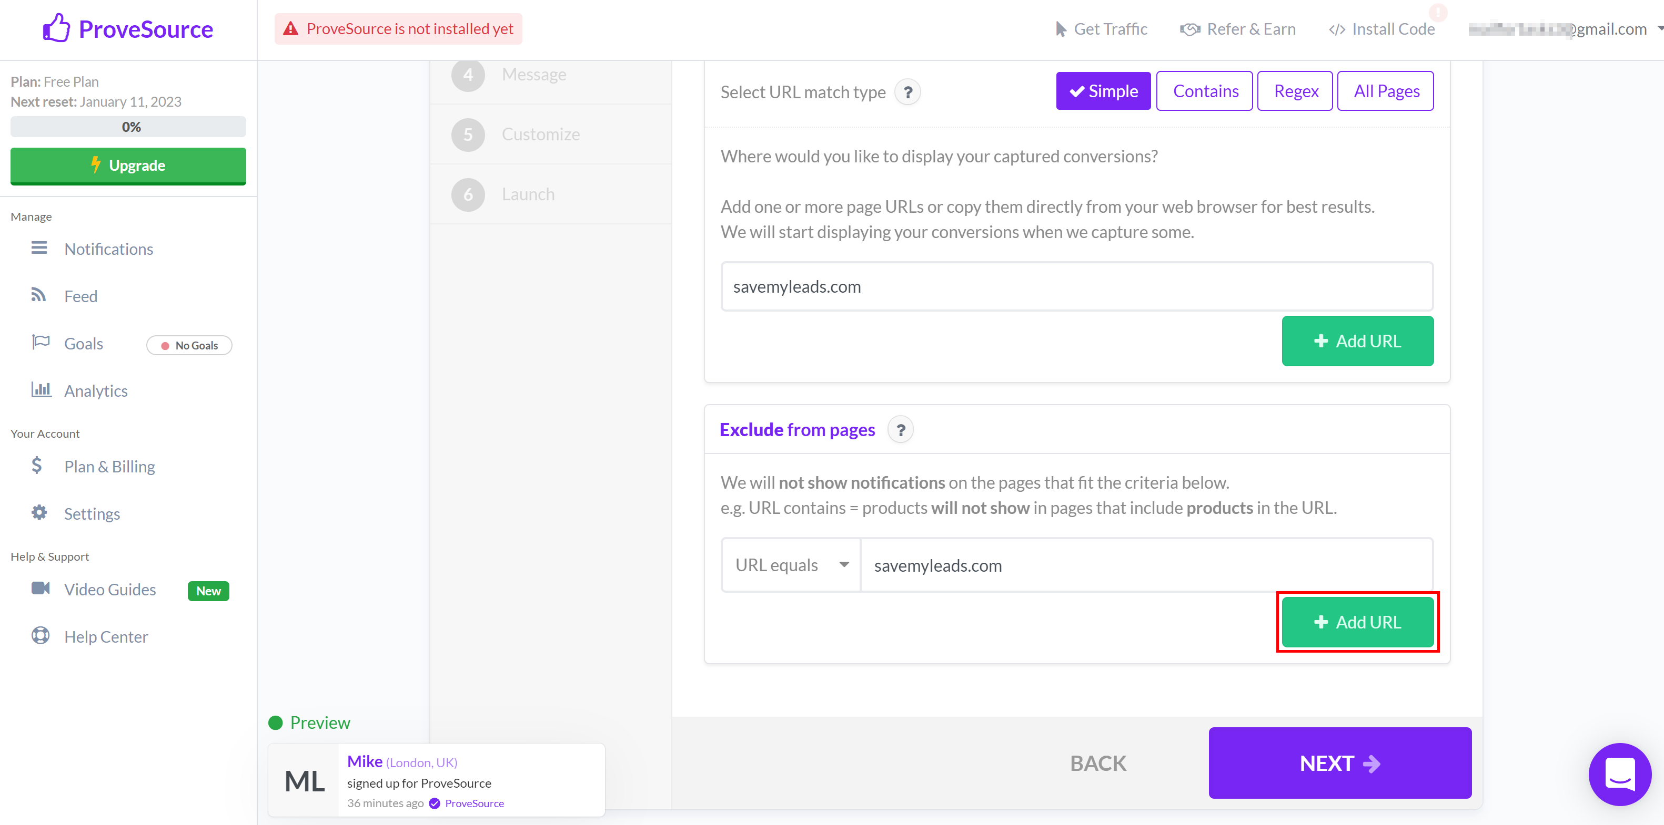
Task: Click the exclude pages URL input field
Action: [x=1146, y=565]
